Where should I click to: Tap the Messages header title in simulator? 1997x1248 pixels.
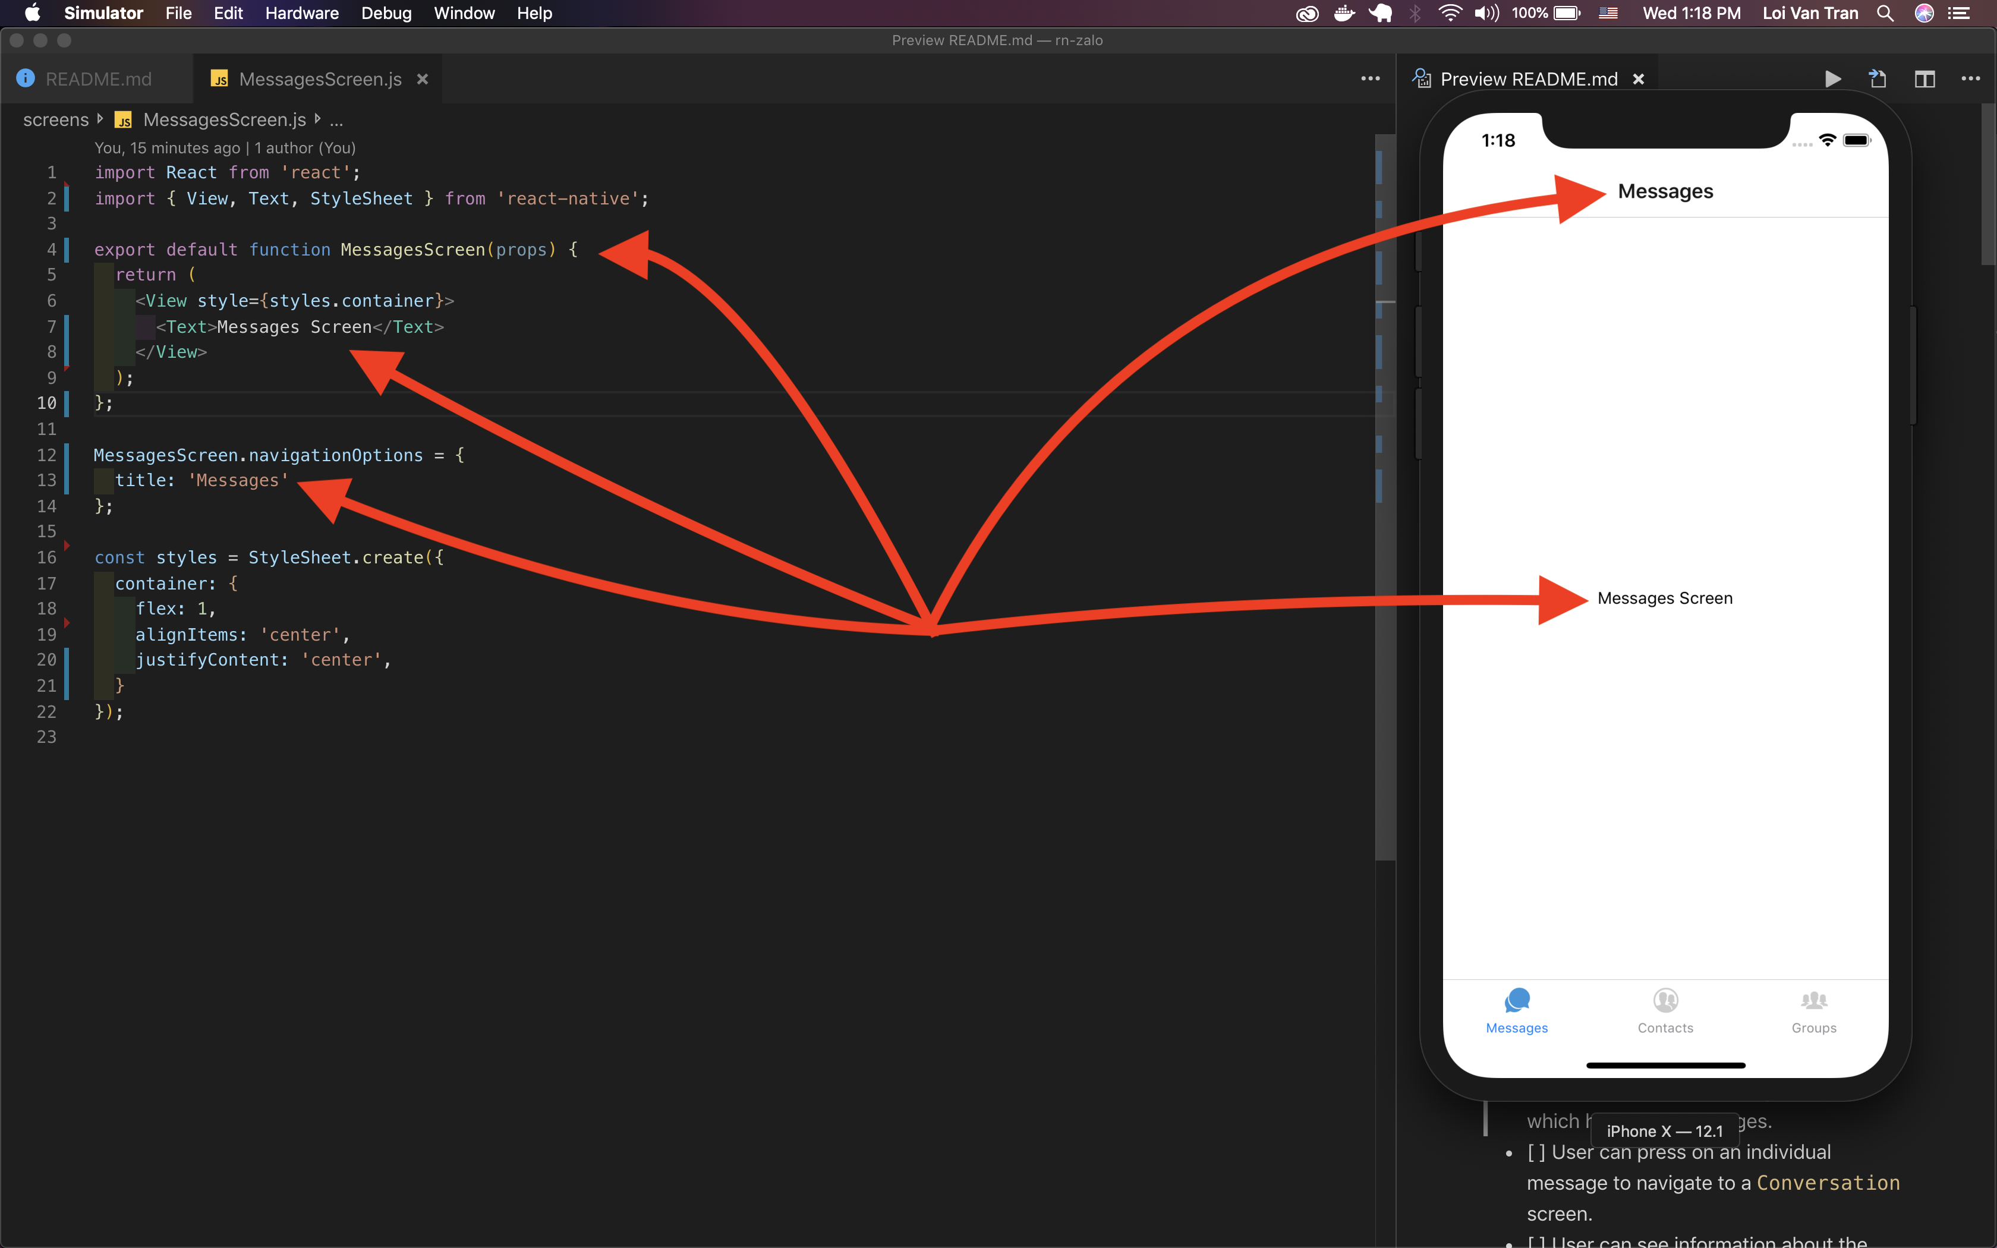pos(1665,191)
